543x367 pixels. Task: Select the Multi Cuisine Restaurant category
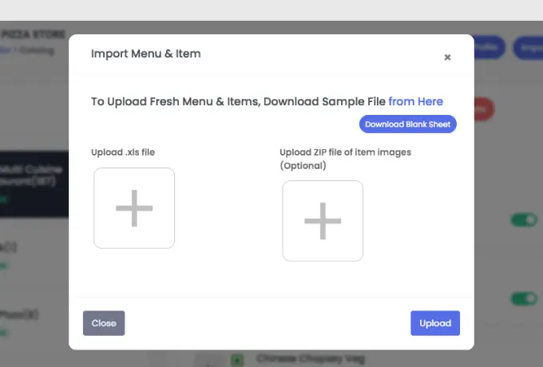click(34, 177)
